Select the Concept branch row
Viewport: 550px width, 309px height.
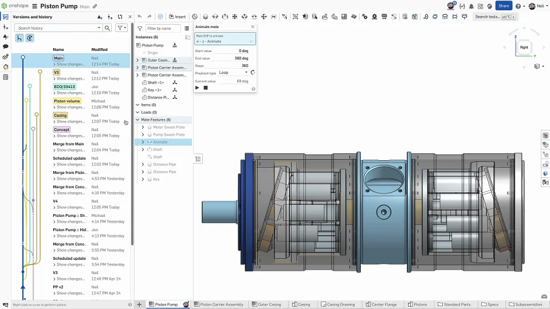71,132
